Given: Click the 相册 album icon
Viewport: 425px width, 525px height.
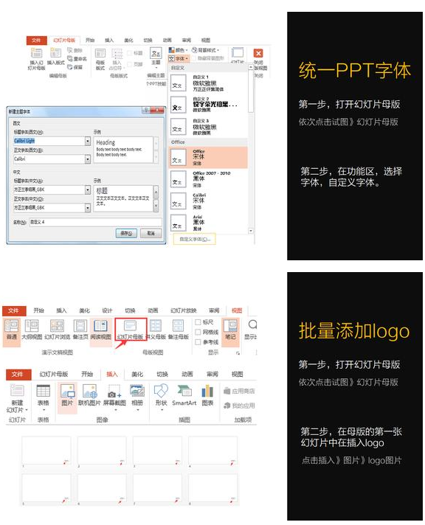Looking at the screenshot, I should pos(137,395).
